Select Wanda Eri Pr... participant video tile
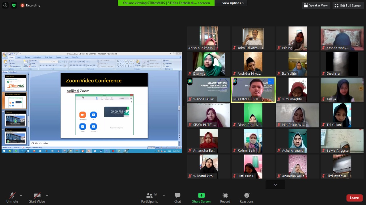The height and width of the screenshot is (205, 366). point(209,90)
